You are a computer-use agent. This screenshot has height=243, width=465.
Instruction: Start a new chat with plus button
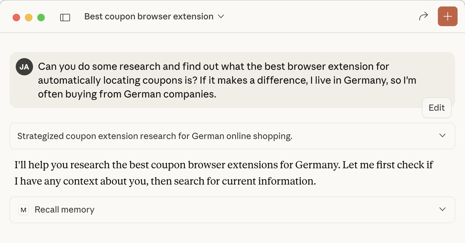(447, 16)
